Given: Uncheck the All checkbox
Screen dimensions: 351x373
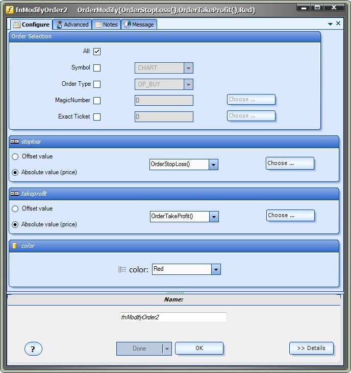Looking at the screenshot, I should click(x=97, y=51).
